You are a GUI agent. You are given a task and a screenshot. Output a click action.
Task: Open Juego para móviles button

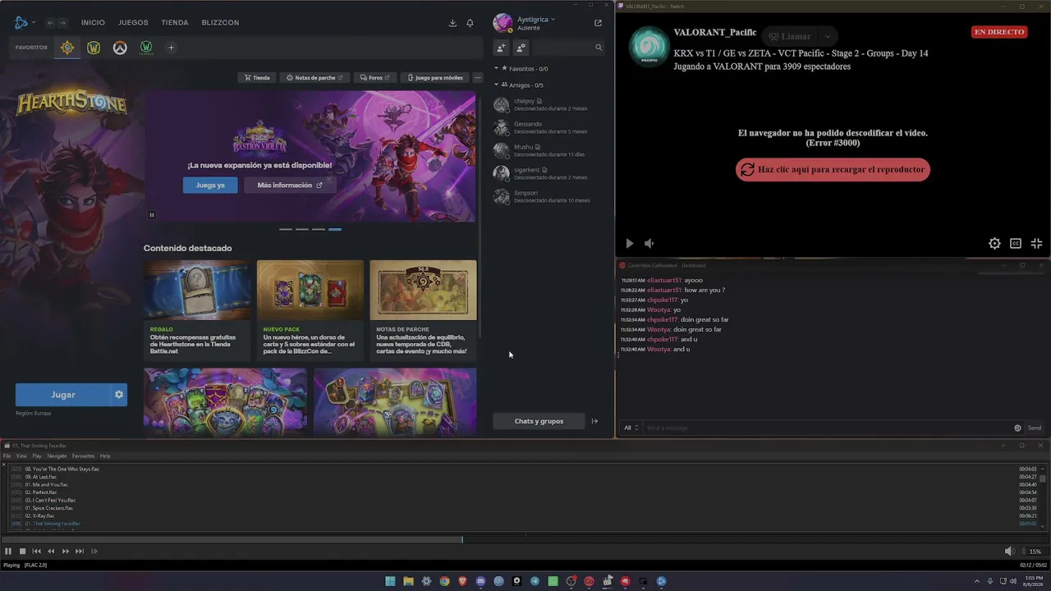click(x=435, y=78)
